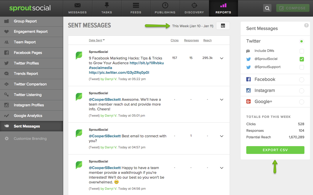The image size is (313, 195).
Task: Click the Google+ logo in filter panel
Action: tap(249, 102)
